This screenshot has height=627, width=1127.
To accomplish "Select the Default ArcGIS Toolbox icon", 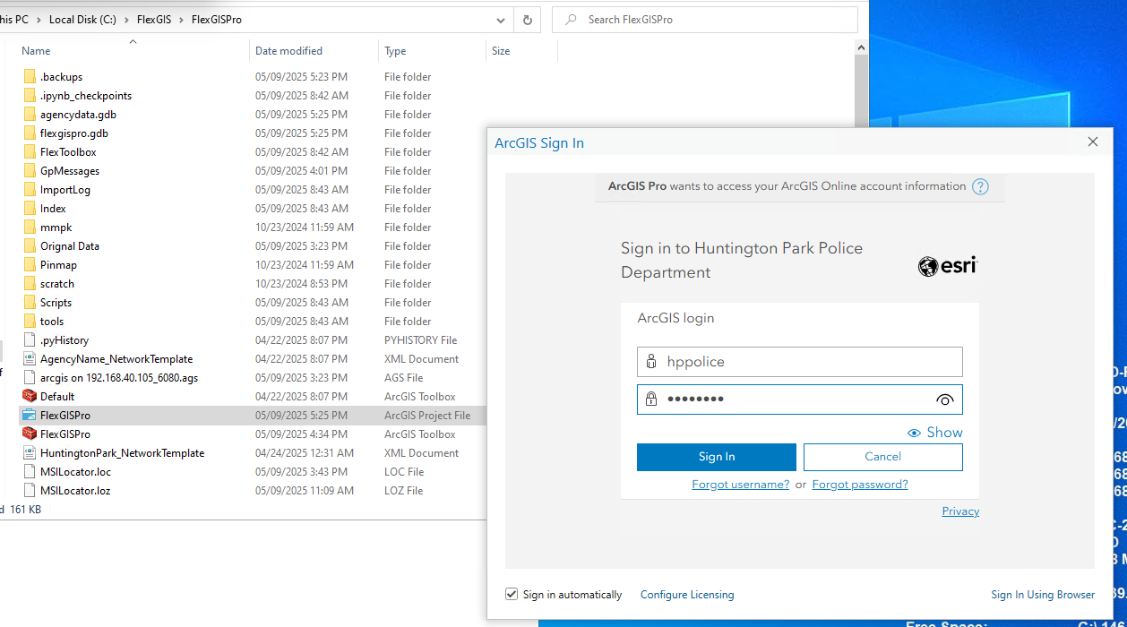I will tap(30, 397).
